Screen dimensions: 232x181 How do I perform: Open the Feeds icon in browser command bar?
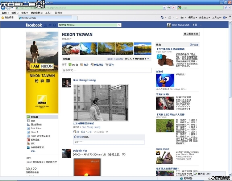pos(170,18)
